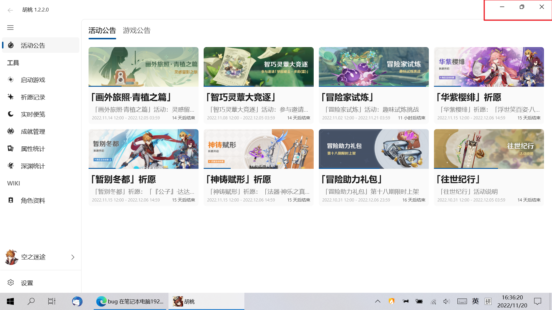Expand hidden icons in the system tray

tap(378, 301)
